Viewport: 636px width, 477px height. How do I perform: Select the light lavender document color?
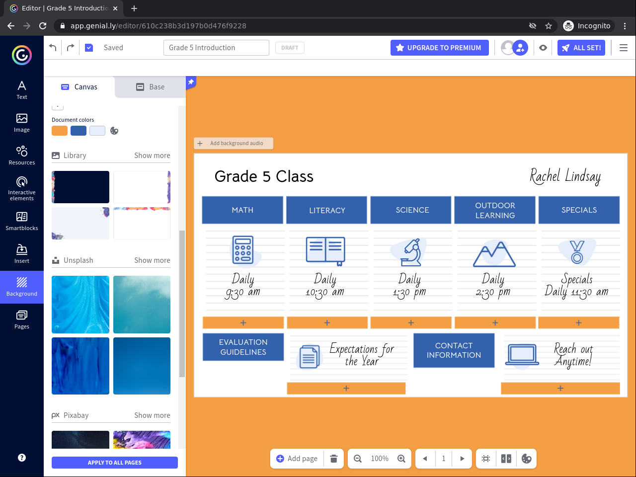(97, 131)
